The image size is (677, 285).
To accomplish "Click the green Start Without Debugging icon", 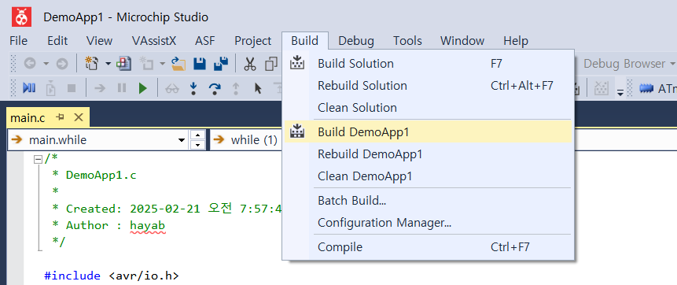I will pos(143,88).
